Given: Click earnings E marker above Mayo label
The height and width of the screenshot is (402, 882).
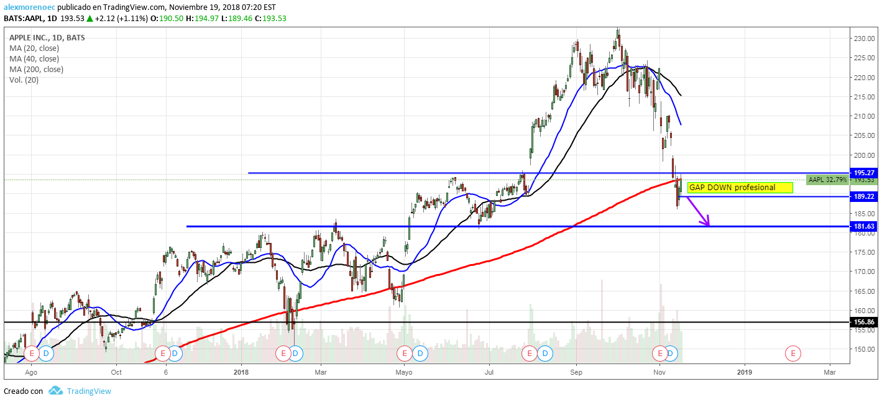Looking at the screenshot, I should coord(405,354).
